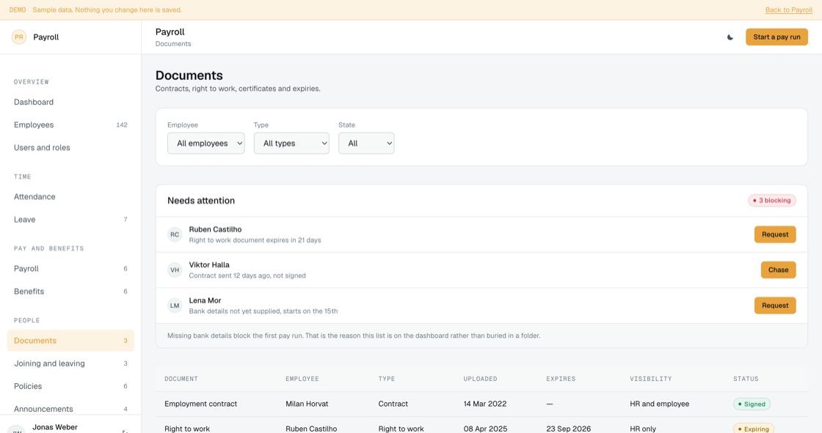Go to Policies page
Viewport: 822px width, 433px height.
coord(70,386)
